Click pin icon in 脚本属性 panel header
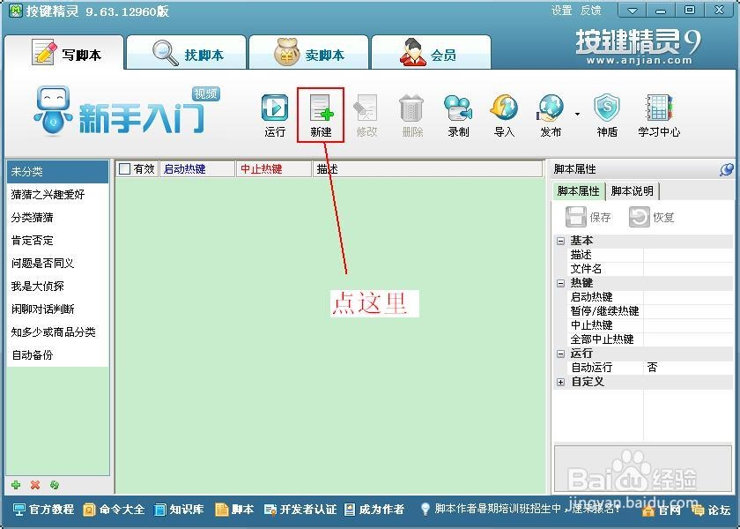The image size is (740, 529). tap(726, 169)
